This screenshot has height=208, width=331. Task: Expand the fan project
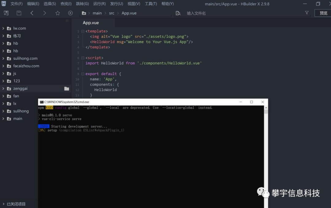3,96
